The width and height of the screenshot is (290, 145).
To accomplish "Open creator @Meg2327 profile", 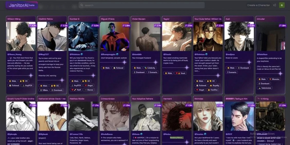I will (x=44, y=54).
